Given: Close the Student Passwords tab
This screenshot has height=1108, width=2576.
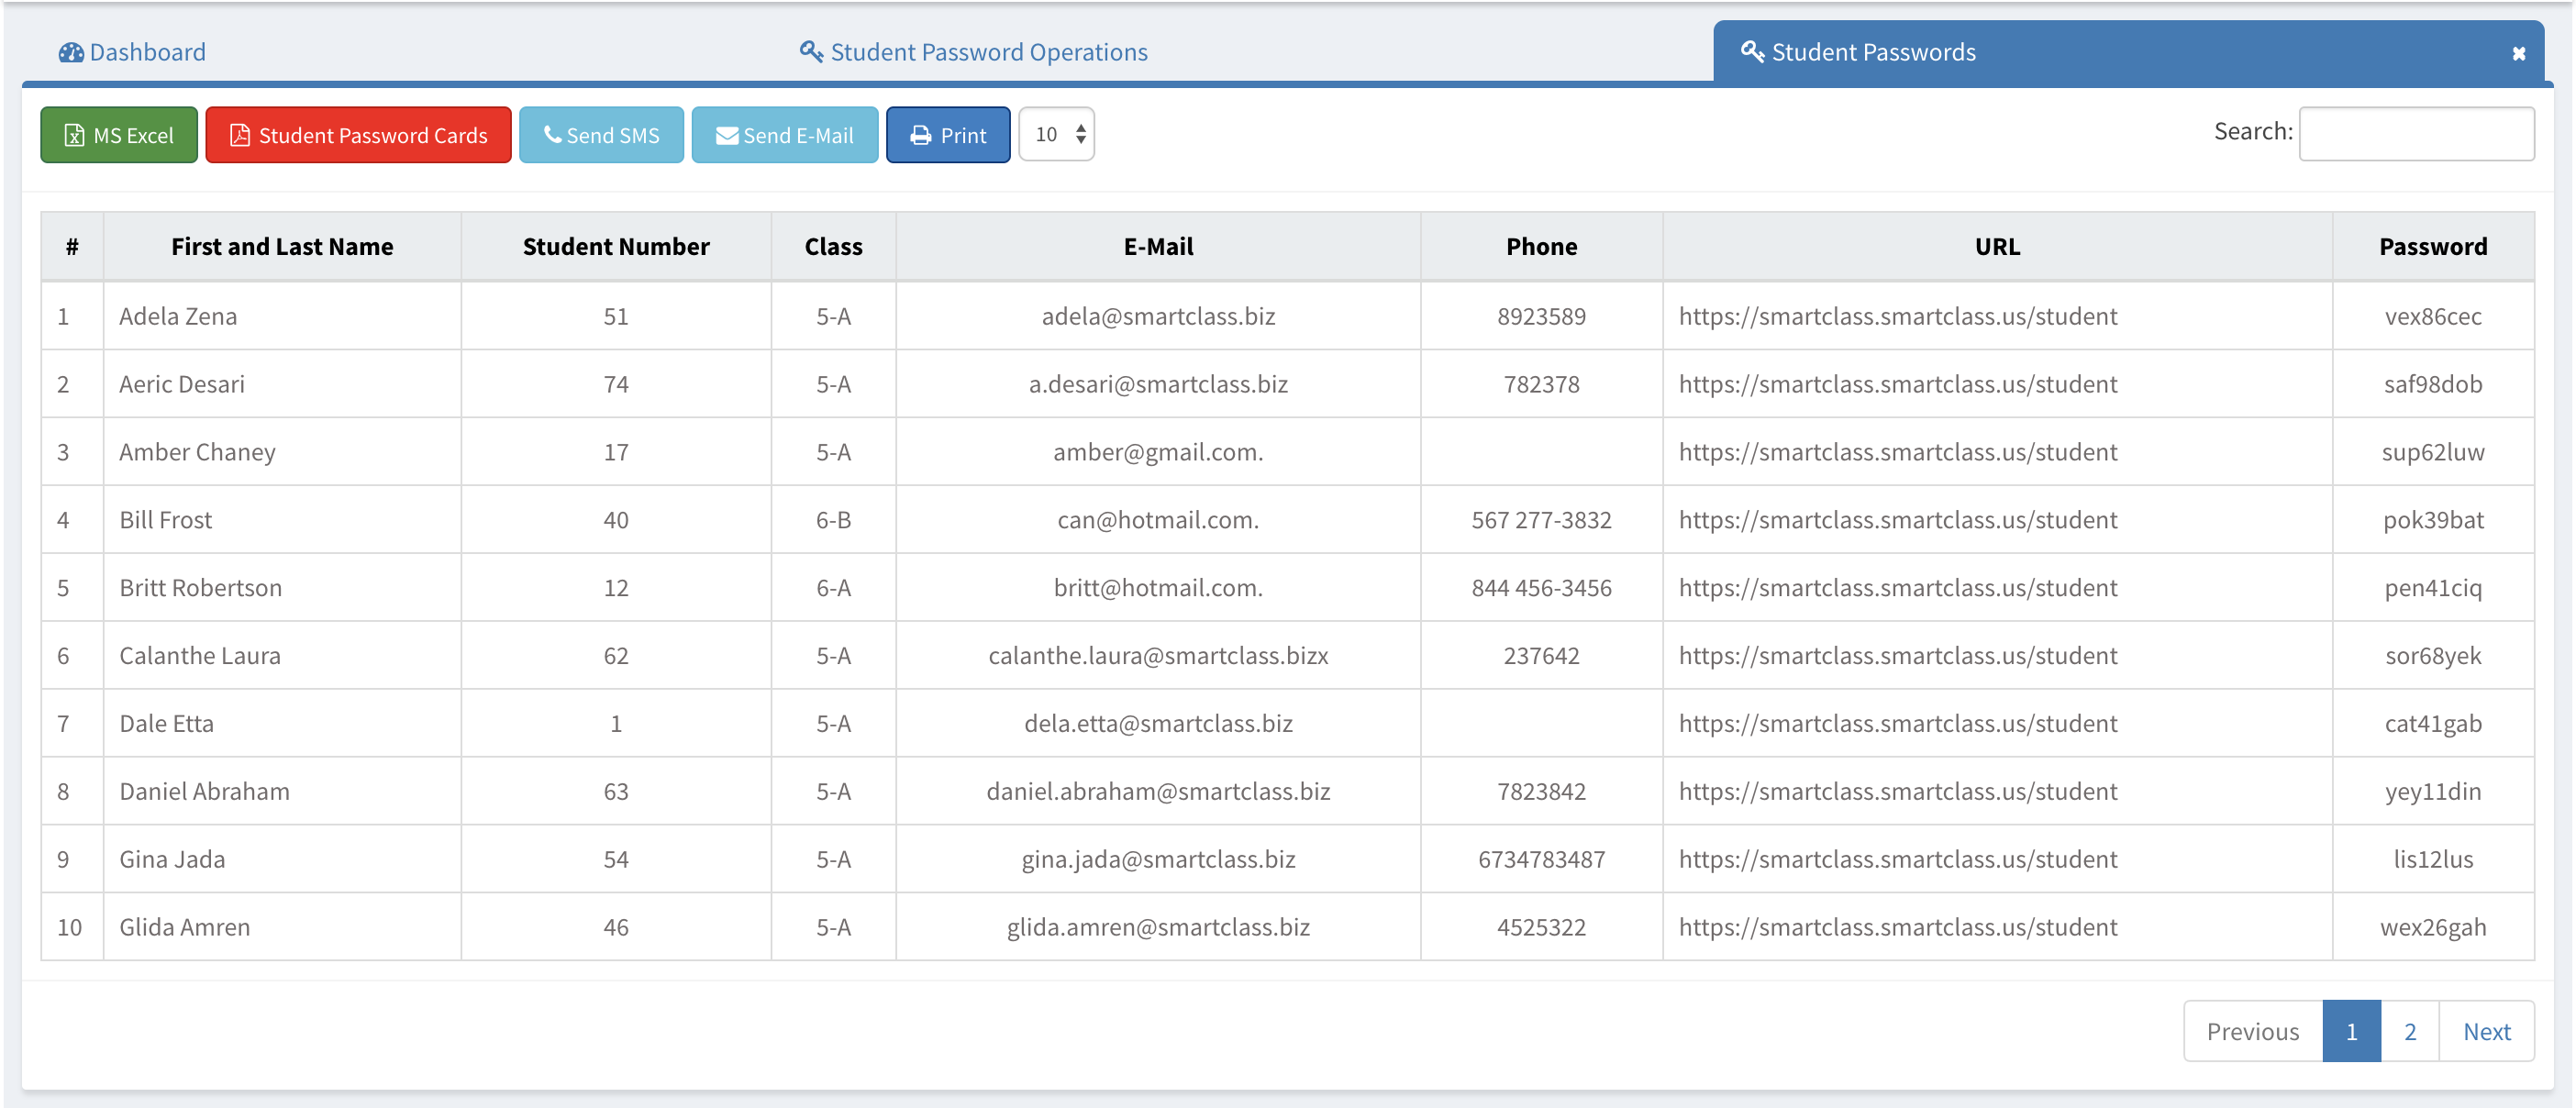Looking at the screenshot, I should tap(2518, 54).
